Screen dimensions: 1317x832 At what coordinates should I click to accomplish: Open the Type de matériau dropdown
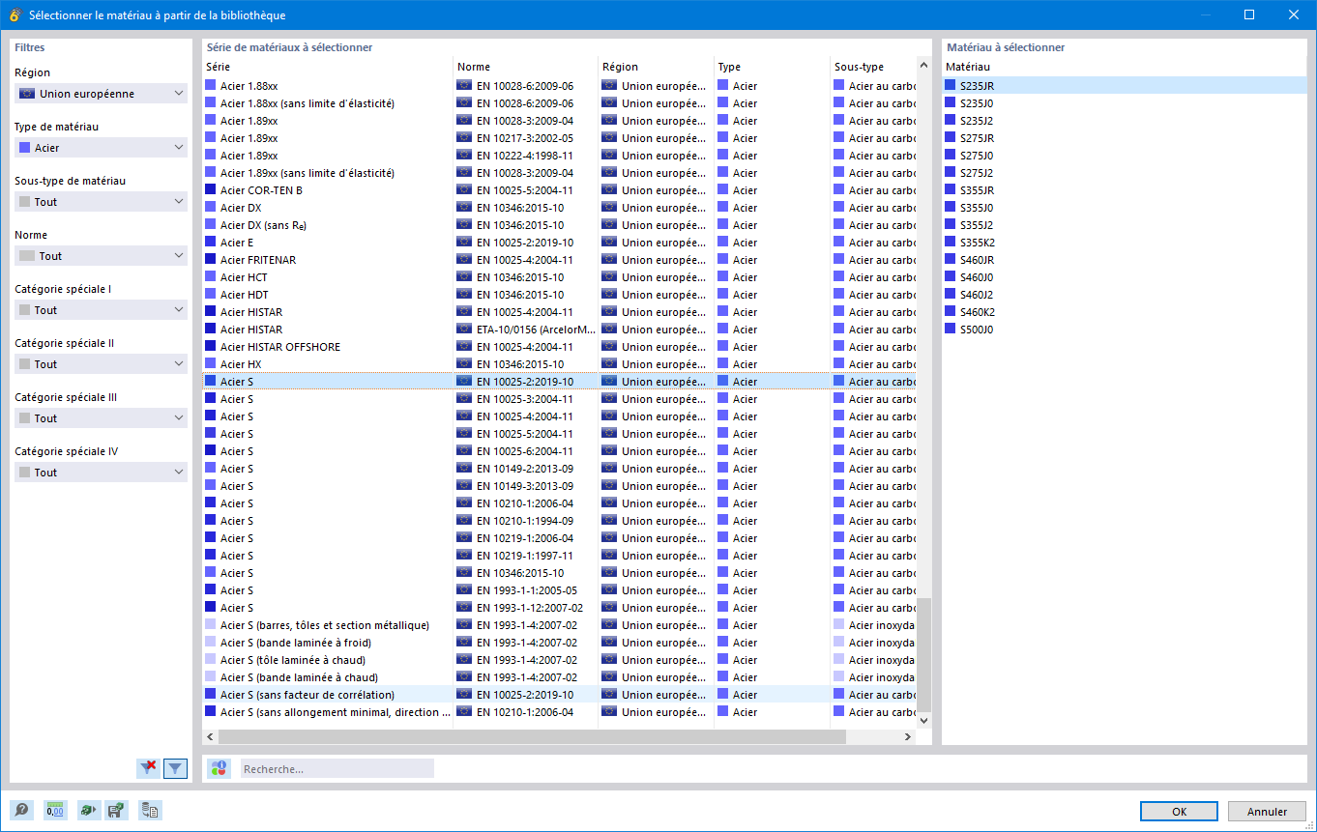click(101, 148)
